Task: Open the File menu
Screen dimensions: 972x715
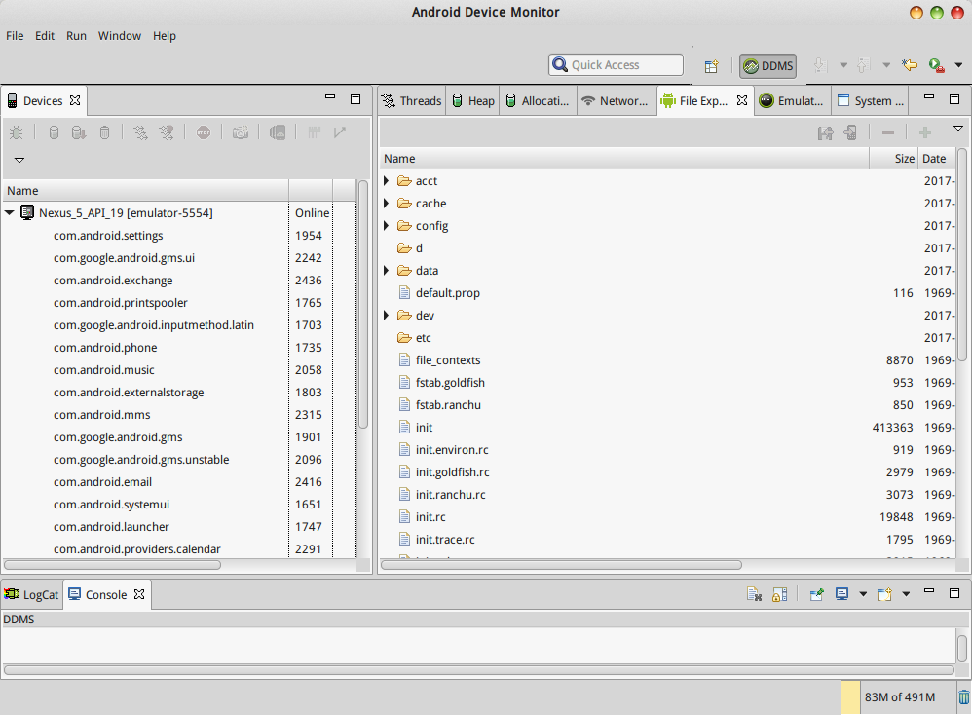Action: 15,36
